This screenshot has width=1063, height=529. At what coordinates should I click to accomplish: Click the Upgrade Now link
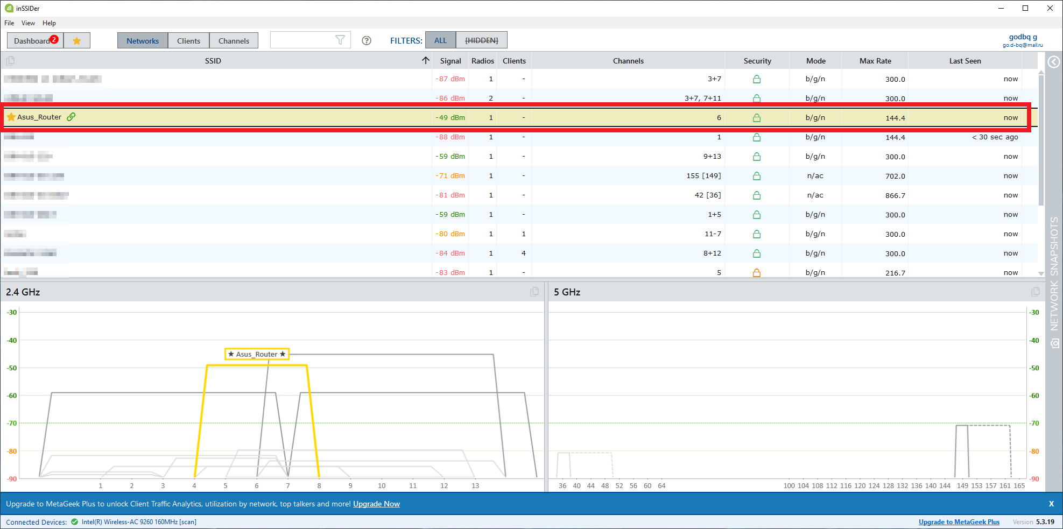point(376,504)
